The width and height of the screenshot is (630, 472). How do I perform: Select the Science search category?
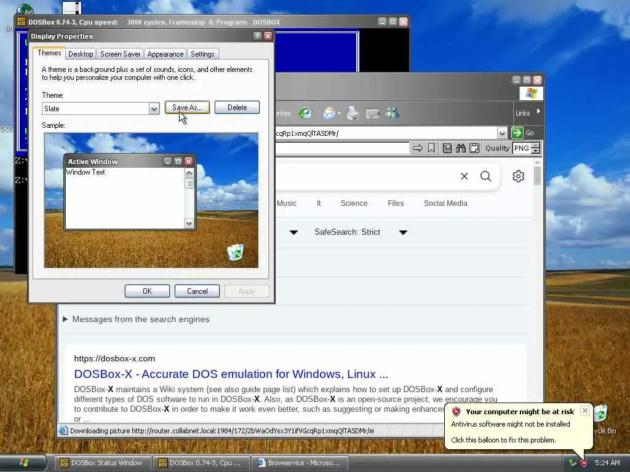pos(354,203)
